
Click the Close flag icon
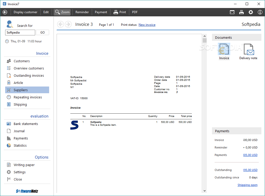[9, 179]
